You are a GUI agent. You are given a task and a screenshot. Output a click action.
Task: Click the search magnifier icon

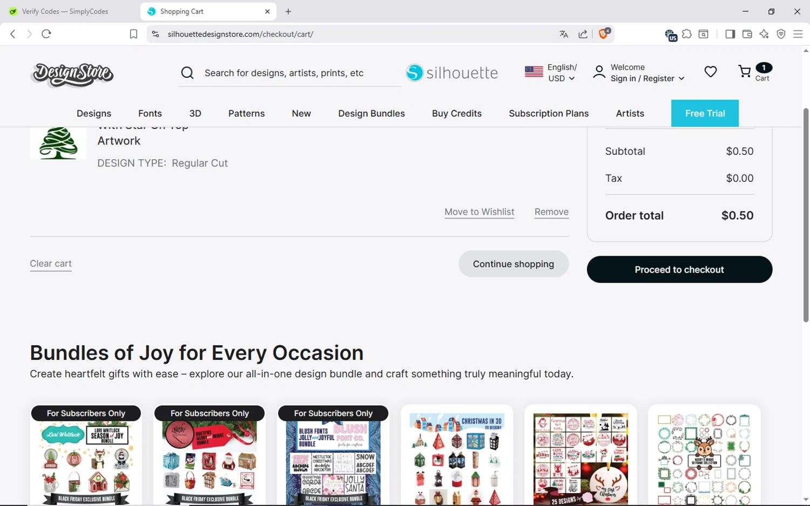(187, 73)
